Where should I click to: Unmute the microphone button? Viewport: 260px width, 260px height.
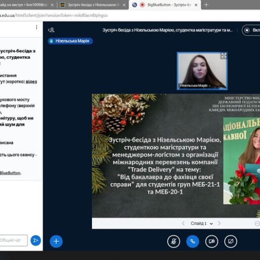[173, 241]
